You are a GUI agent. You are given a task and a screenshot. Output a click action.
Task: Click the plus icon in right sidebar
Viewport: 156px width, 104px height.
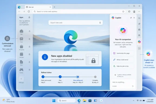[x=139, y=48]
